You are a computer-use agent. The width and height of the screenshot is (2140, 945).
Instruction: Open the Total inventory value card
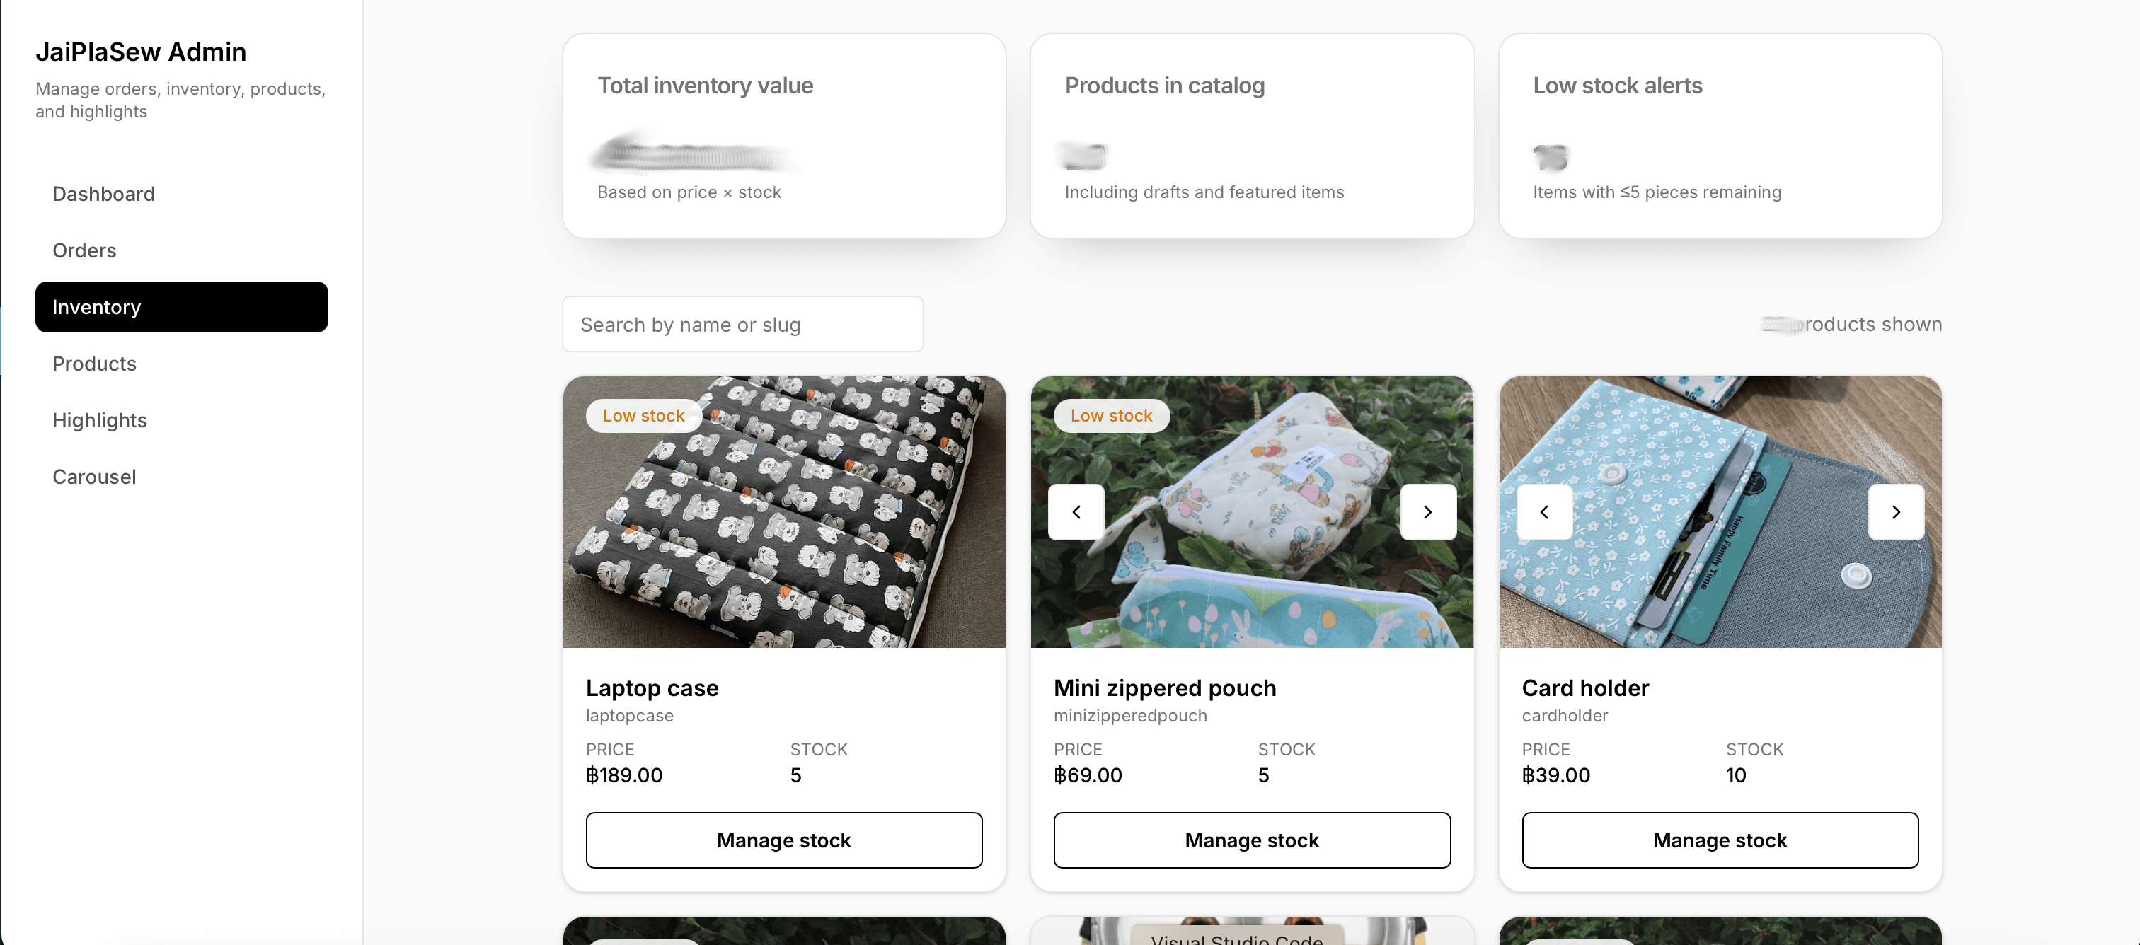(x=784, y=135)
